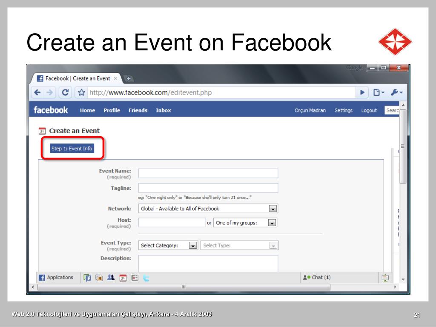Open Profile in Facebook nav
The image size is (436, 327).
click(112, 110)
